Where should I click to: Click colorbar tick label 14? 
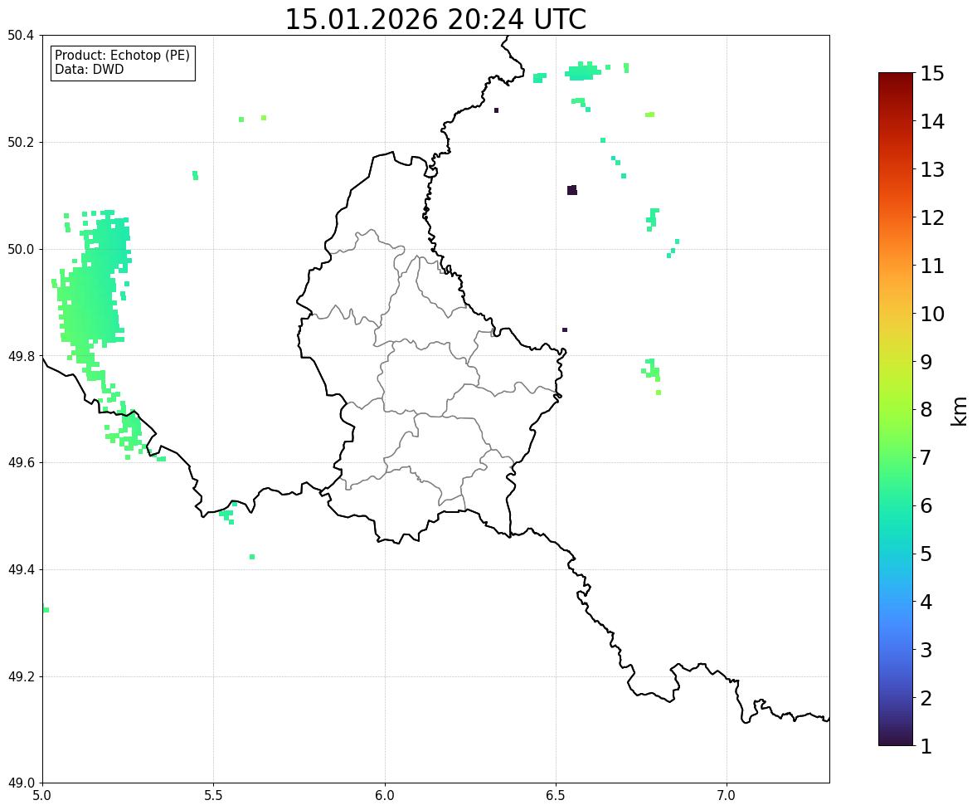coord(932,122)
